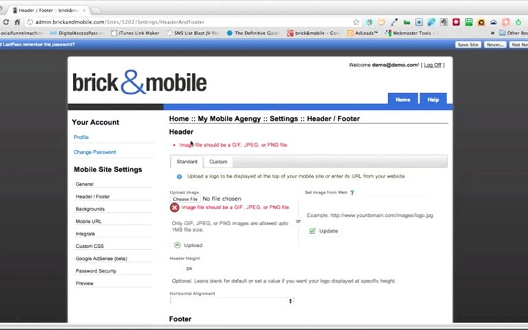
Task: Click the blue info icon near upload instructions
Action: pos(180,176)
